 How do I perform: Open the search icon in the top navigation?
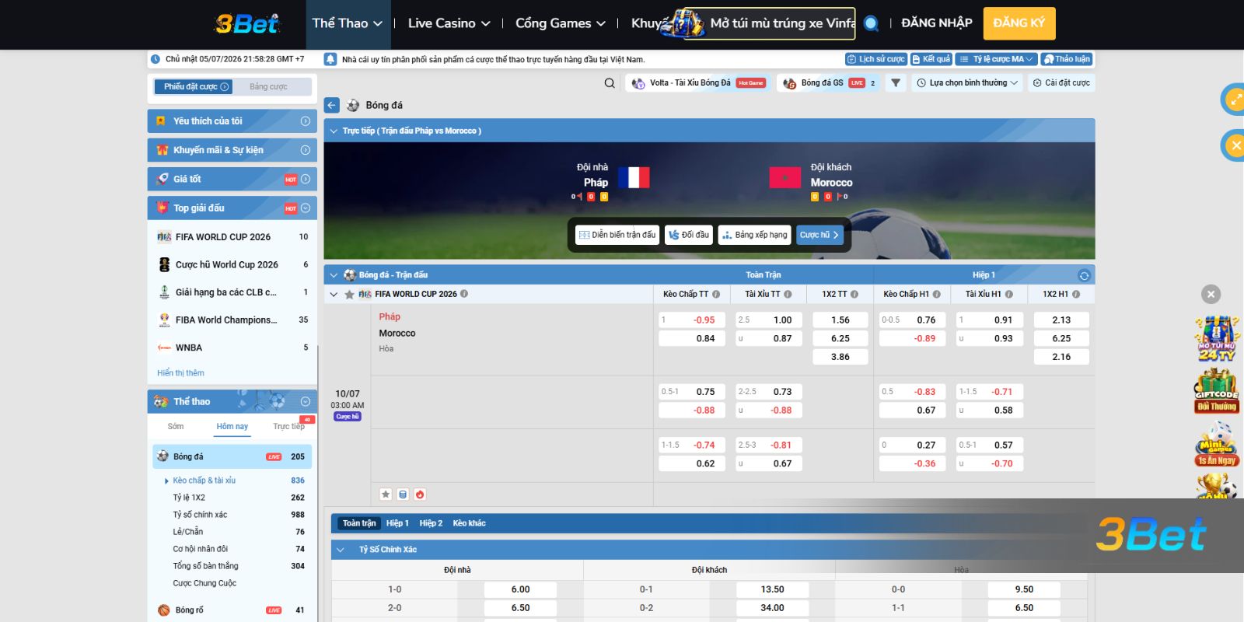point(872,23)
